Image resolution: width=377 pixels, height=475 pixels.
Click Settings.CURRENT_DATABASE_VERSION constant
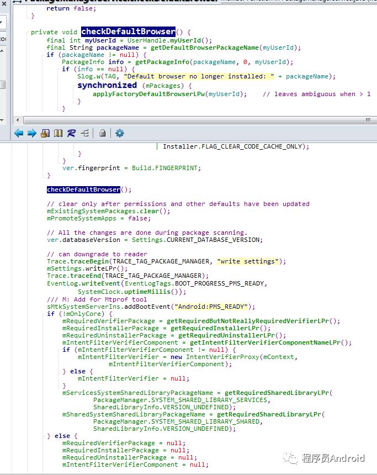click(195, 240)
